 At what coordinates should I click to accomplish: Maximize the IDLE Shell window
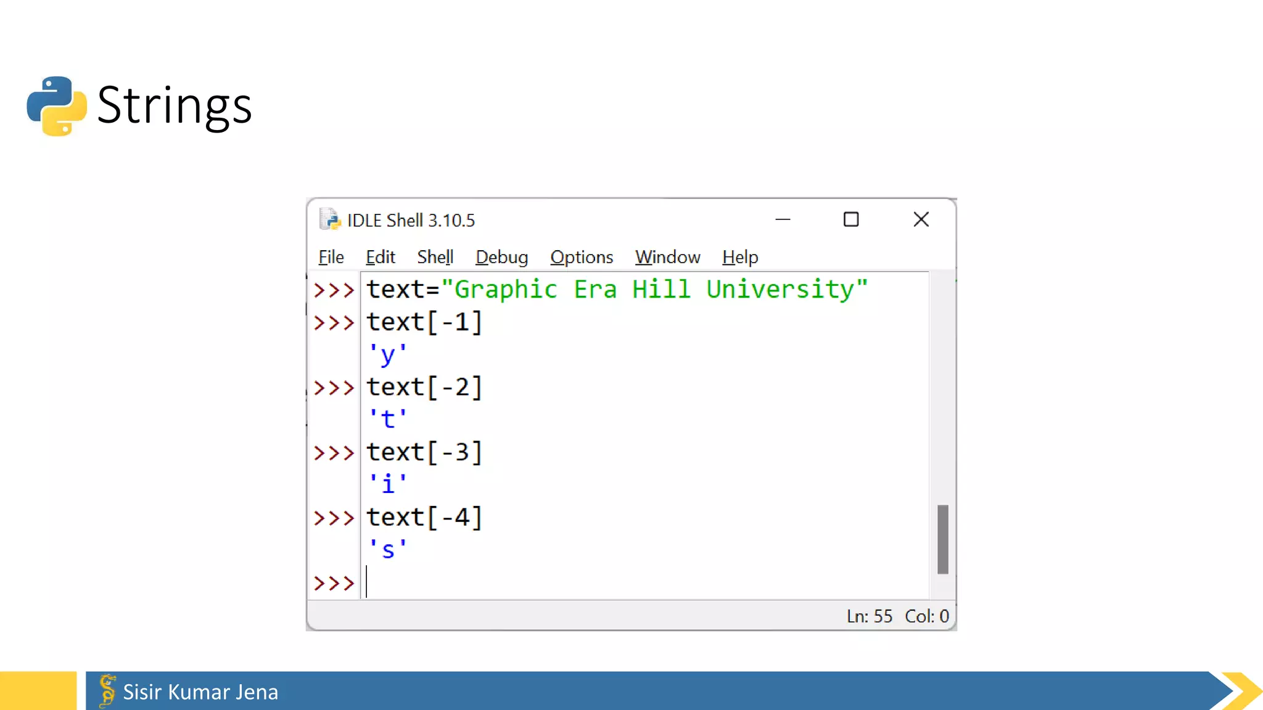tap(851, 219)
